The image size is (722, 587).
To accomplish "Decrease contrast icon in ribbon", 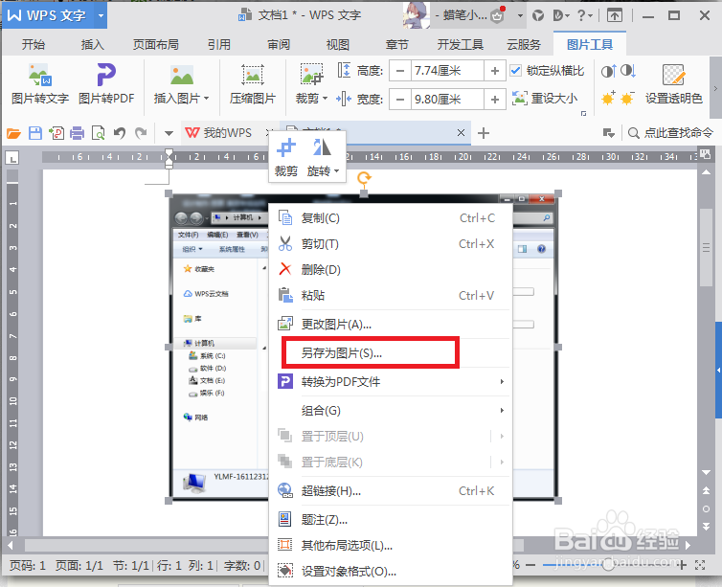I will point(627,71).
